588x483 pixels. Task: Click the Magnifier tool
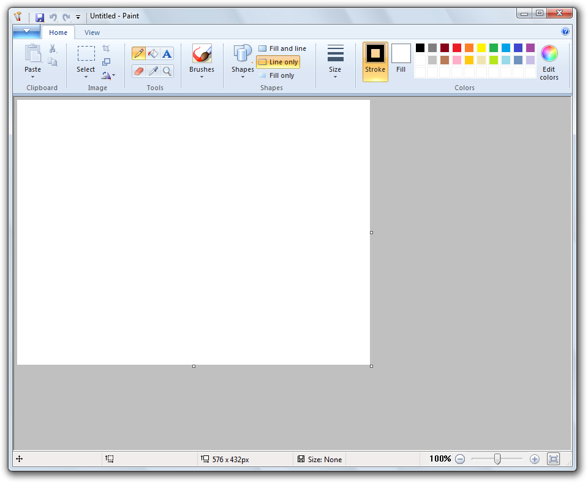(167, 71)
